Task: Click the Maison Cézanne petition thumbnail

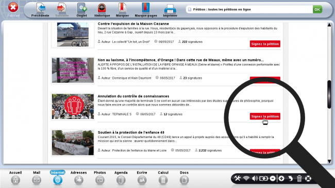Action: (73, 35)
